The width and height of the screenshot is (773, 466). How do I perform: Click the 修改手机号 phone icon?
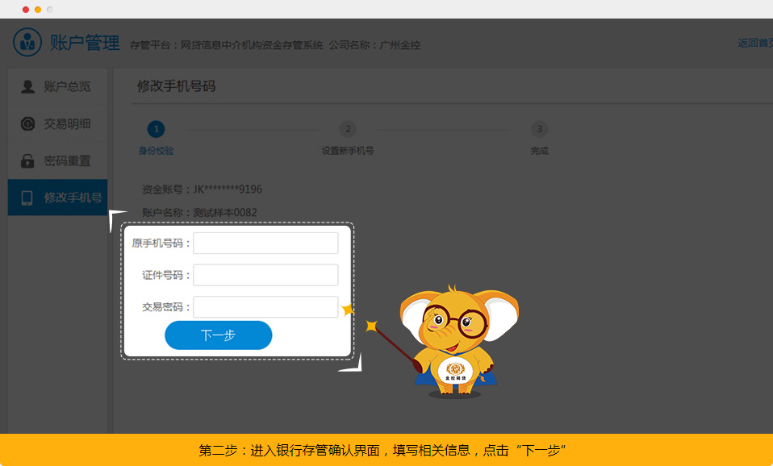click(27, 198)
